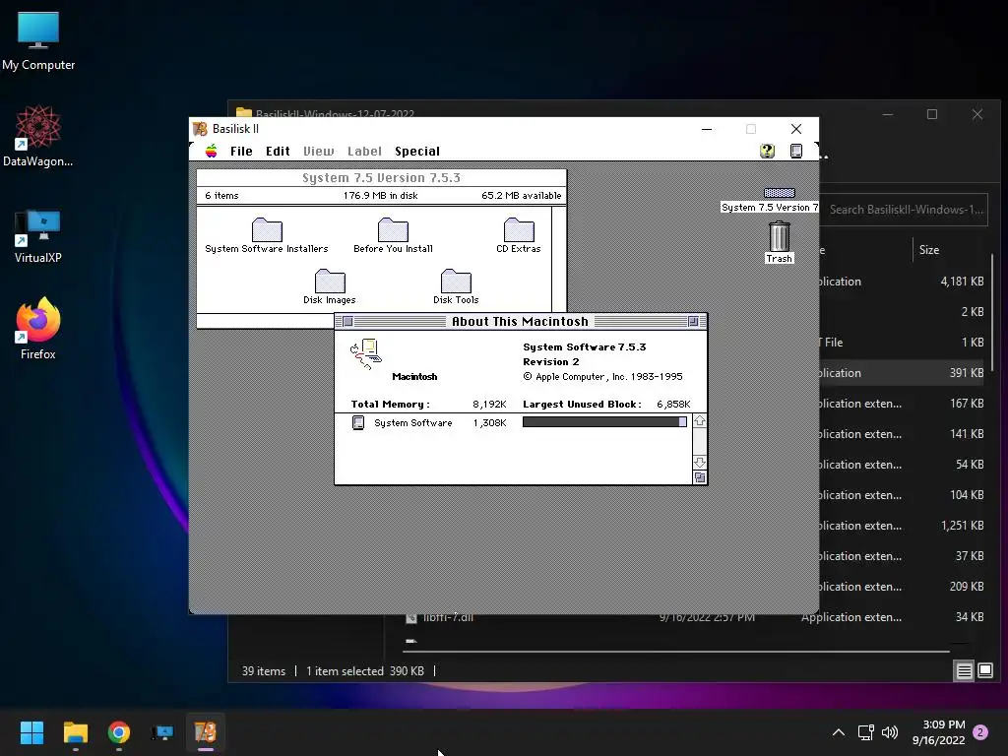Select the Disk Images folder
The height and width of the screenshot is (756, 1008).
330,286
